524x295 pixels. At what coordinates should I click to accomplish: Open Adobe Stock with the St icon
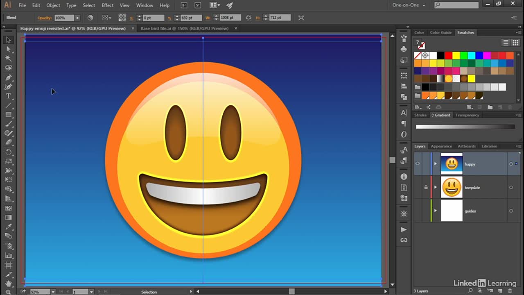pyautogui.click(x=198, y=5)
